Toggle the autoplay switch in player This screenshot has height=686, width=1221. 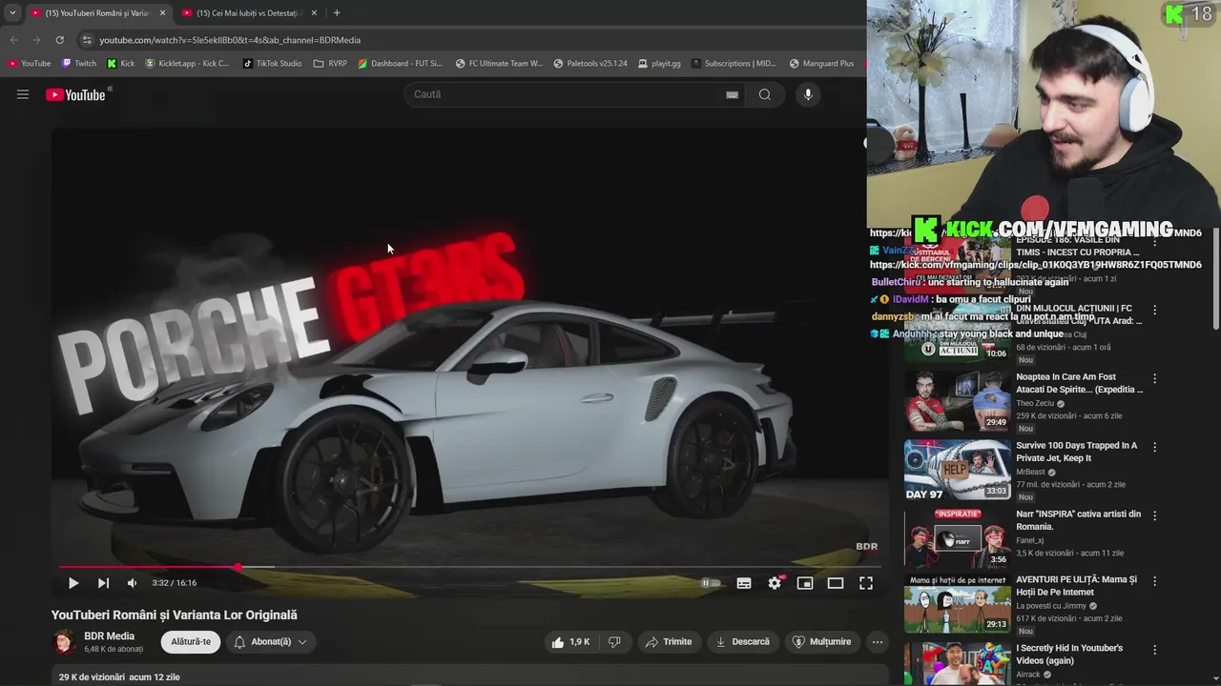711,583
